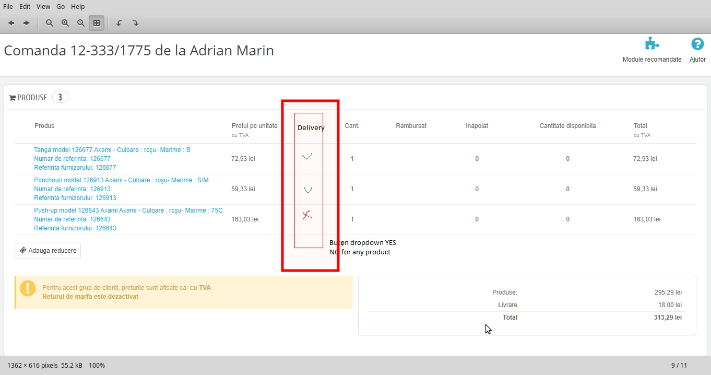Zoom out of the image
The image size is (711, 375).
50,23
